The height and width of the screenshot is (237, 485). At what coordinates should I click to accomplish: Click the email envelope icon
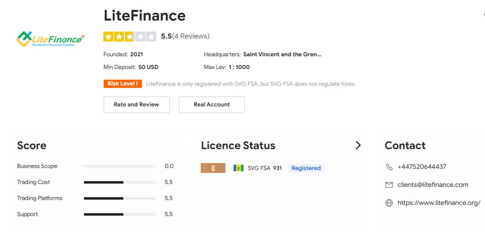[389, 185]
